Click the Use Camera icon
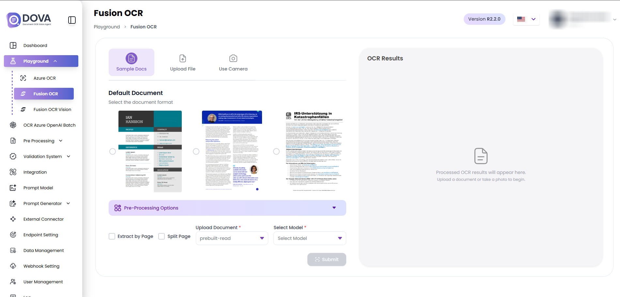 233,58
